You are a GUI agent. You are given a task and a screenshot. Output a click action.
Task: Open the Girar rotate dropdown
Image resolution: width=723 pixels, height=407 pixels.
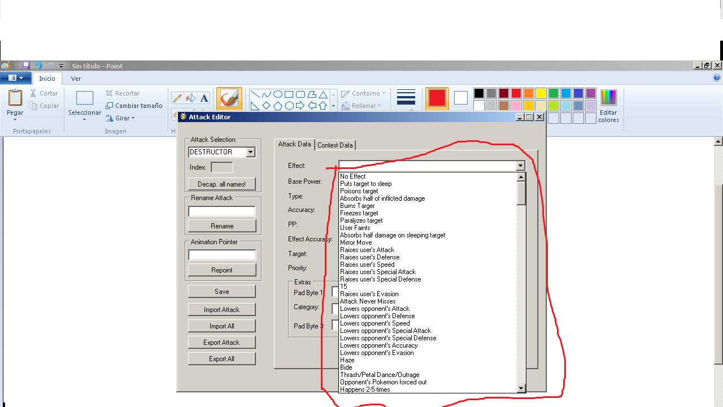[x=120, y=118]
